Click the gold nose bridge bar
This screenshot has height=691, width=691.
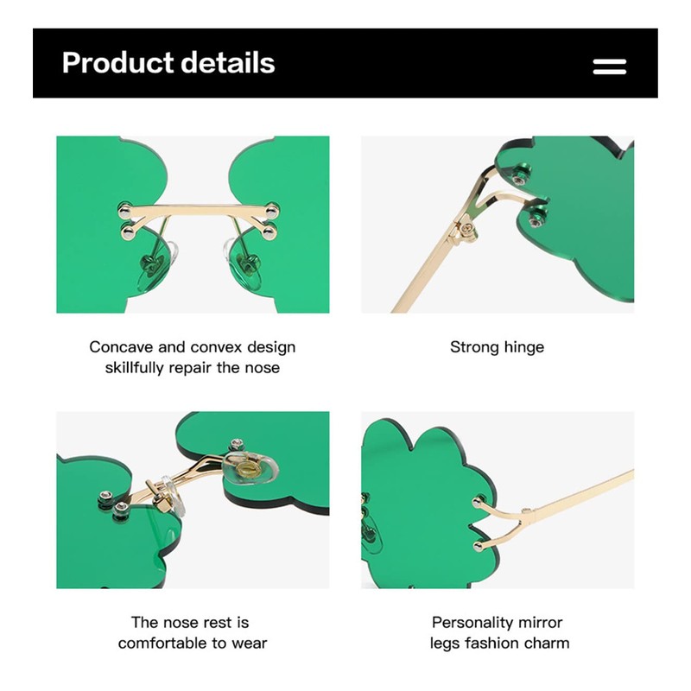pos(199,212)
